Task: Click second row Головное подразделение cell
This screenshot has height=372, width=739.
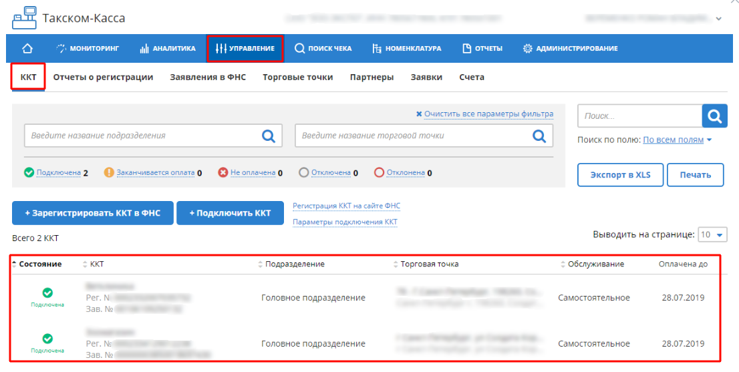Action: 313,344
